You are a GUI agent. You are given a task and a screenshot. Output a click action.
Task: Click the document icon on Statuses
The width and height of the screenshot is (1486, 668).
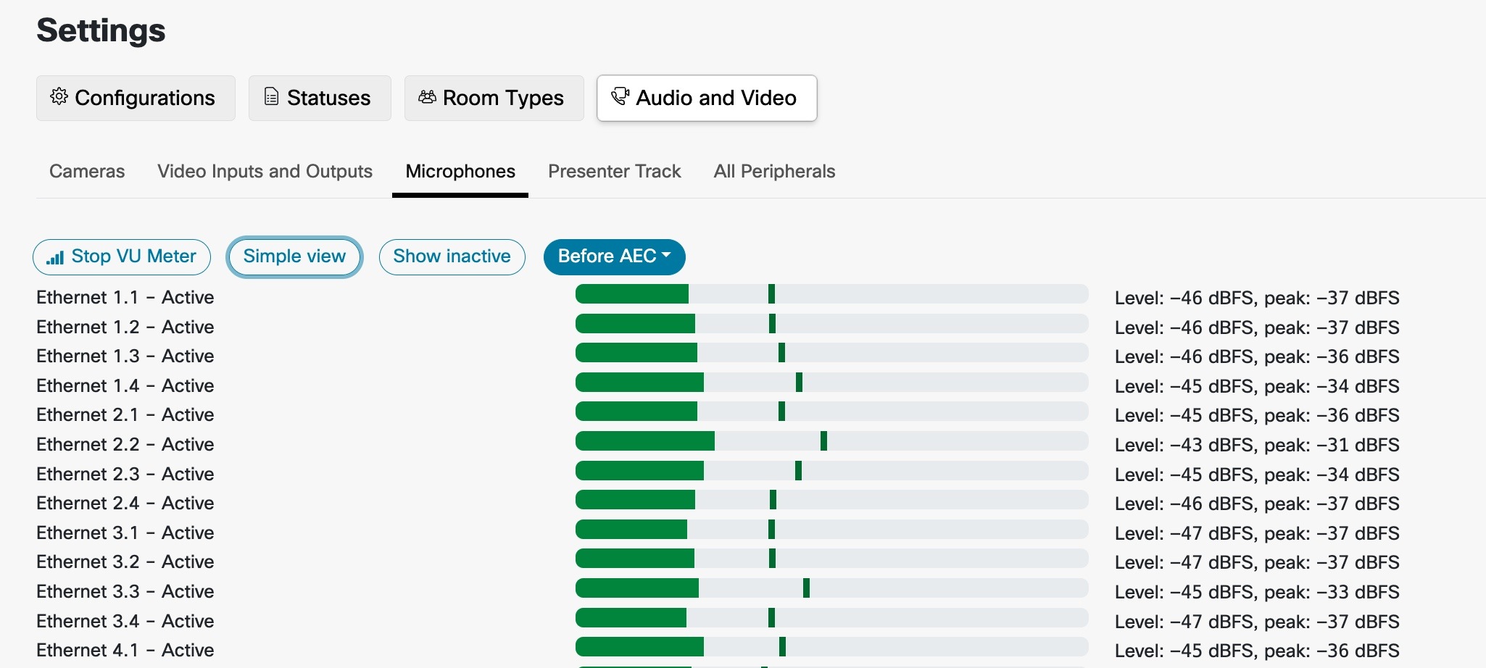click(271, 97)
